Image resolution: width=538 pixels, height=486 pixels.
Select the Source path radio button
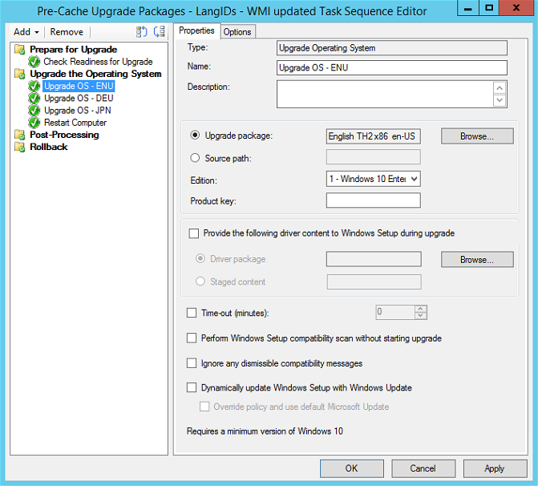[195, 158]
